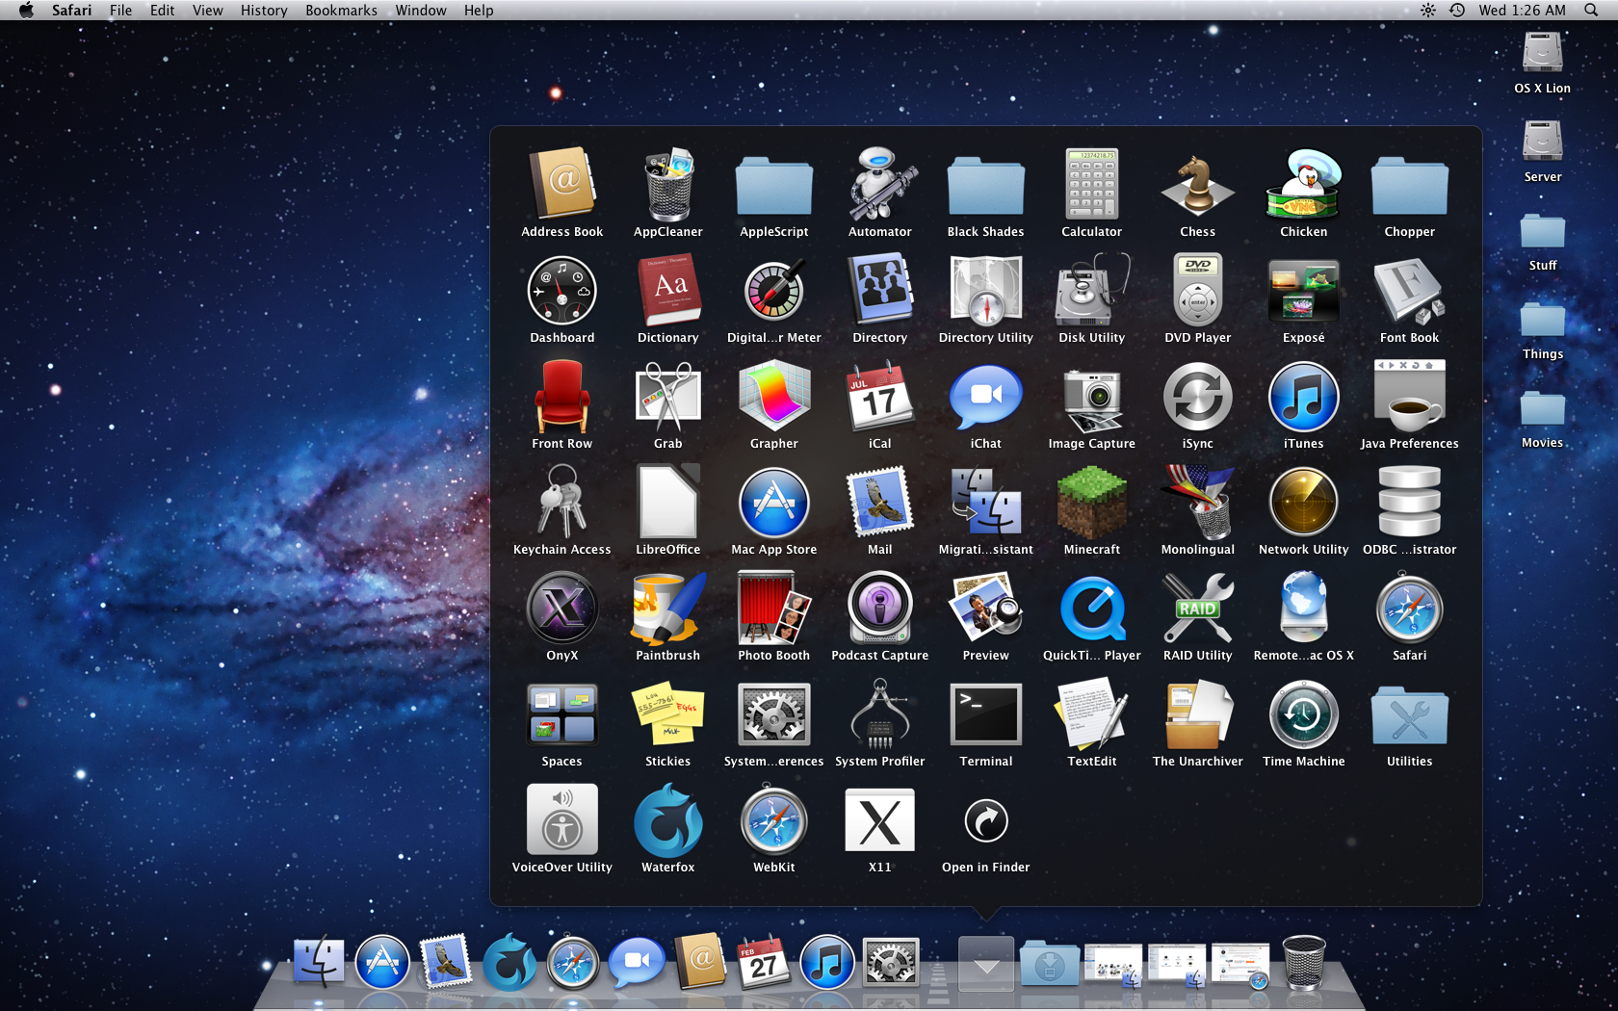Open the Server drive on desktop
The height and width of the screenshot is (1011, 1618).
point(1542,142)
